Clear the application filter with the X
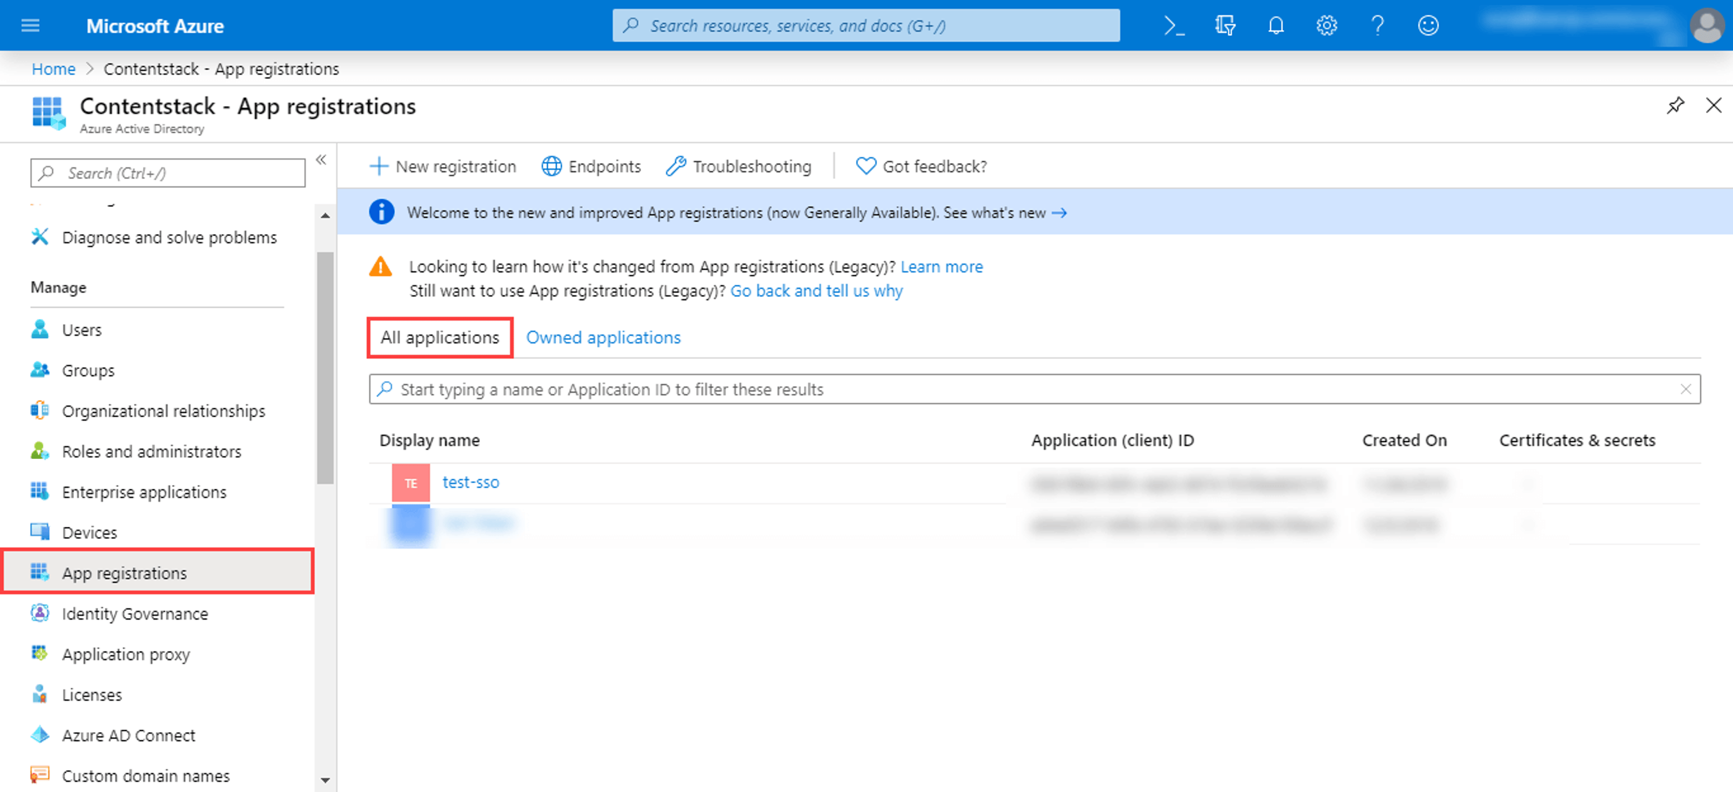Image resolution: width=1733 pixels, height=792 pixels. click(x=1685, y=389)
